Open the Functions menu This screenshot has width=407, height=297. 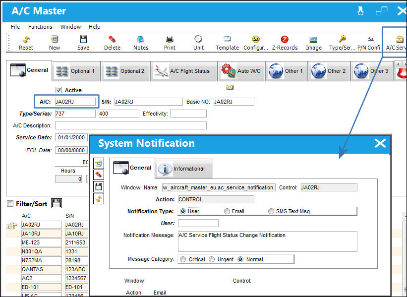(40, 27)
